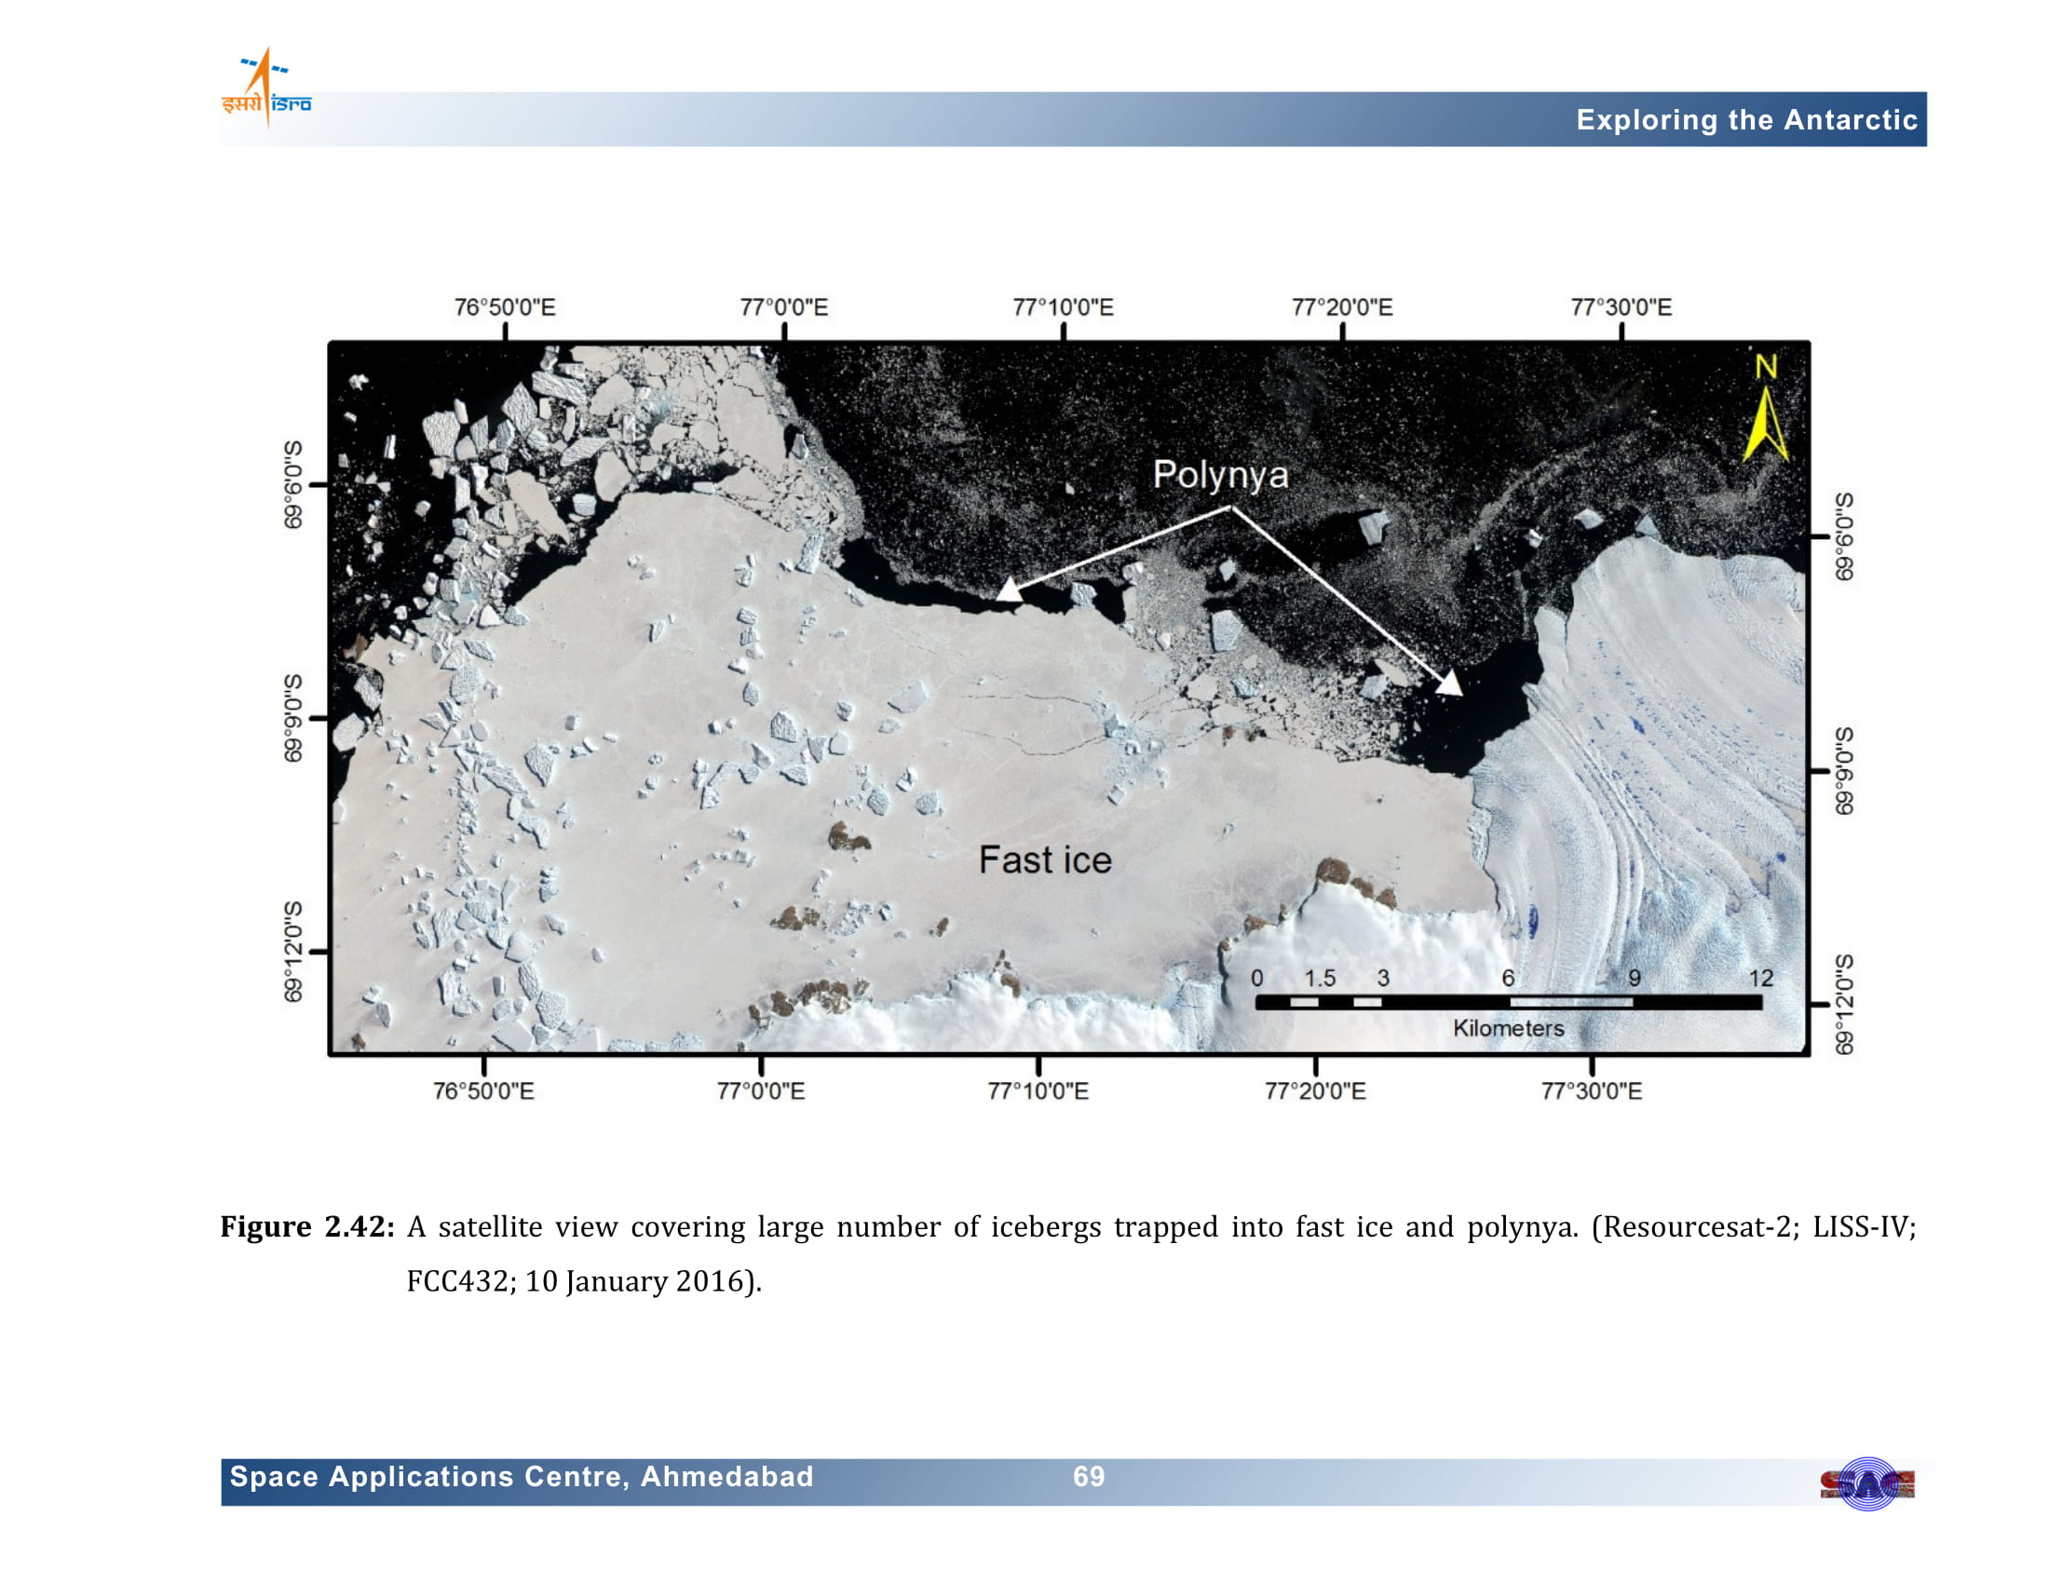Image resolution: width=2049 pixels, height=1583 pixels.
Task: Click the 'Polynya' label on the map
Action: pyautogui.click(x=1220, y=476)
